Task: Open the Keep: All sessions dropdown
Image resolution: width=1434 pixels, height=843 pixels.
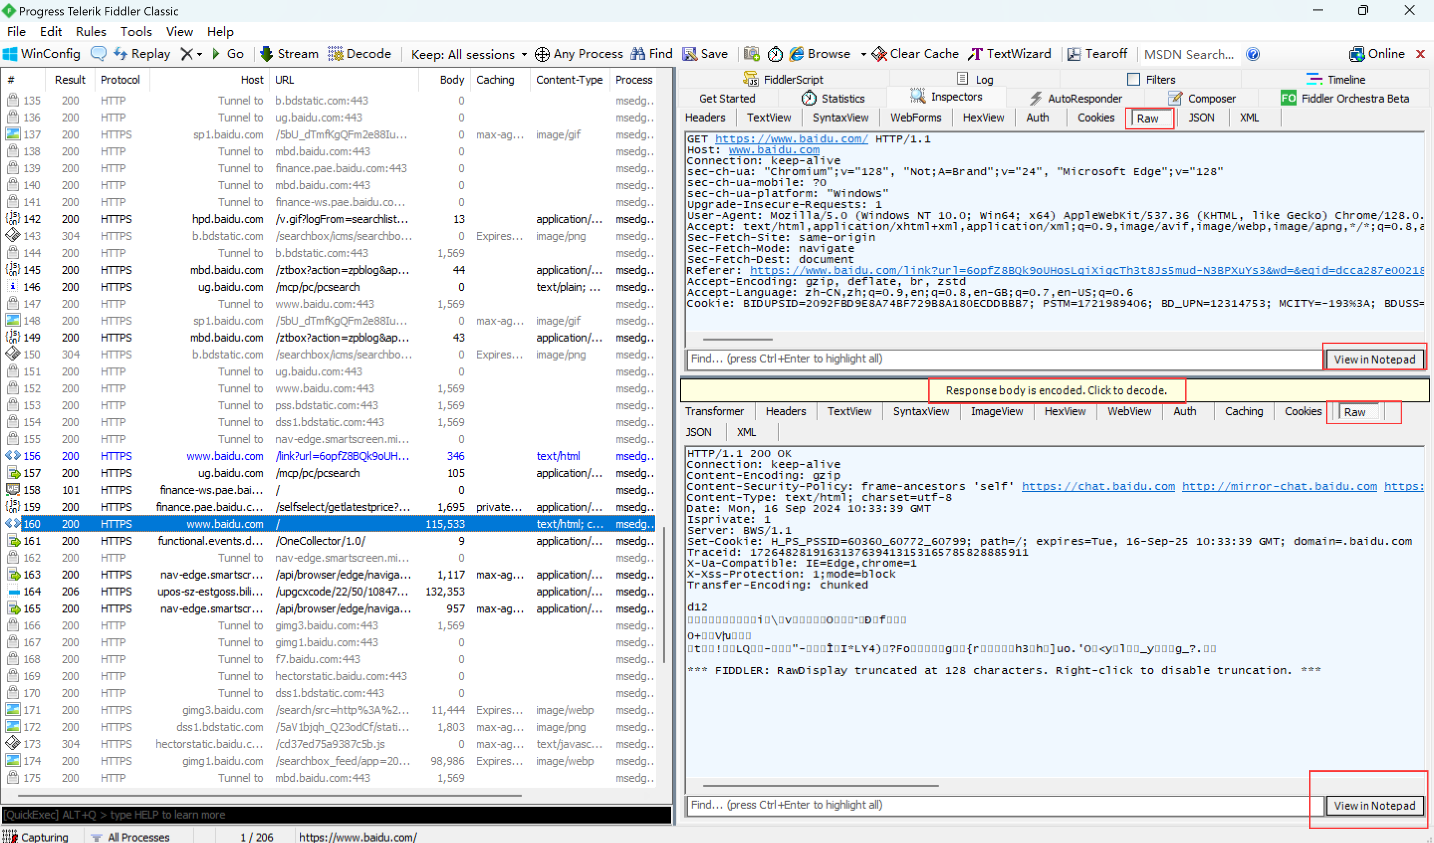Action: pyautogui.click(x=469, y=54)
